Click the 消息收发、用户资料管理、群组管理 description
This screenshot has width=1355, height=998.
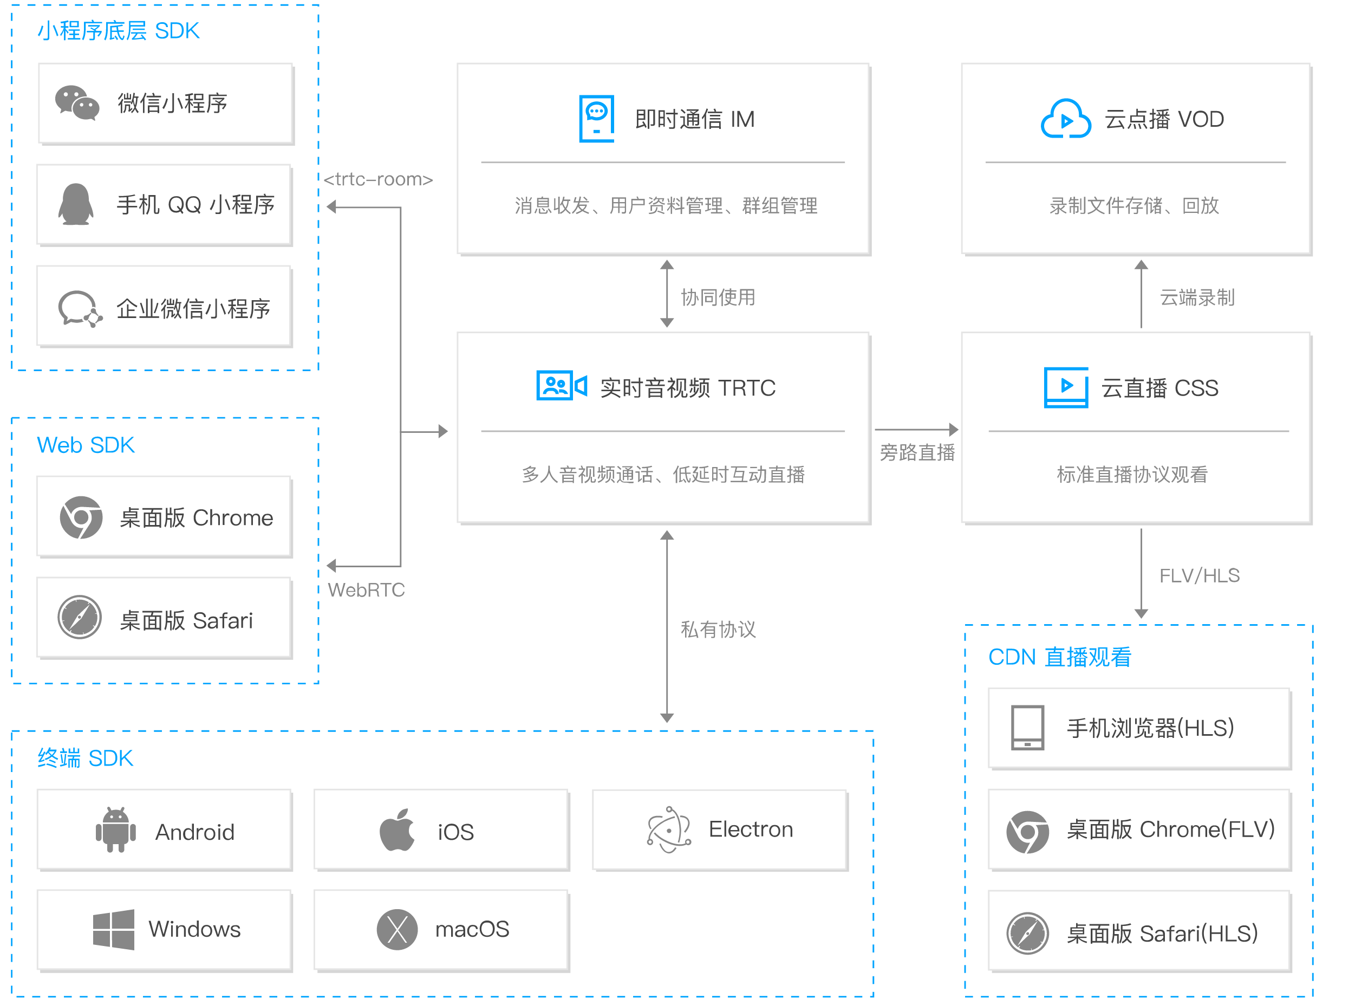(x=666, y=205)
